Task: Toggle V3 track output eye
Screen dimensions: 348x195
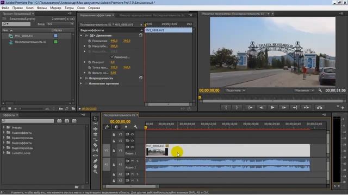Action: [x=132, y=134]
